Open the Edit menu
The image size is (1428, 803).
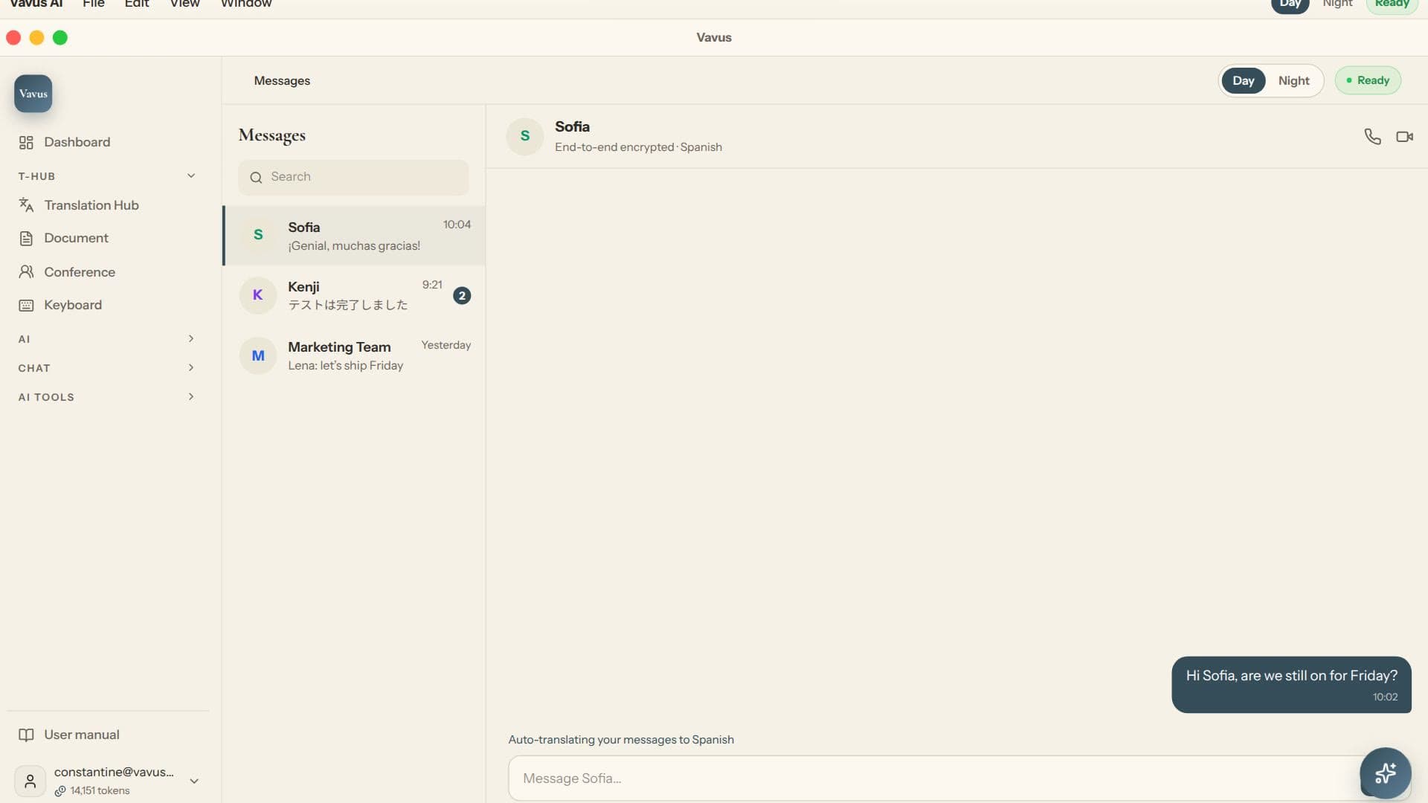click(137, 4)
